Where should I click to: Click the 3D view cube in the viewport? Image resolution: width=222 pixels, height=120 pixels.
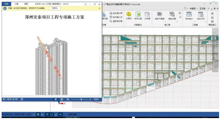[215, 31]
